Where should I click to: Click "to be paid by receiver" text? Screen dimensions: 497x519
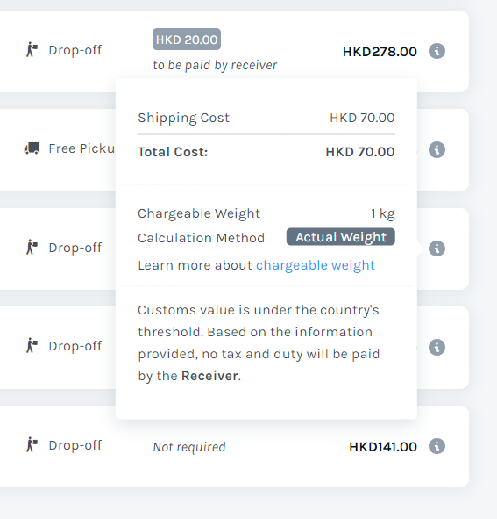pyautogui.click(x=215, y=65)
